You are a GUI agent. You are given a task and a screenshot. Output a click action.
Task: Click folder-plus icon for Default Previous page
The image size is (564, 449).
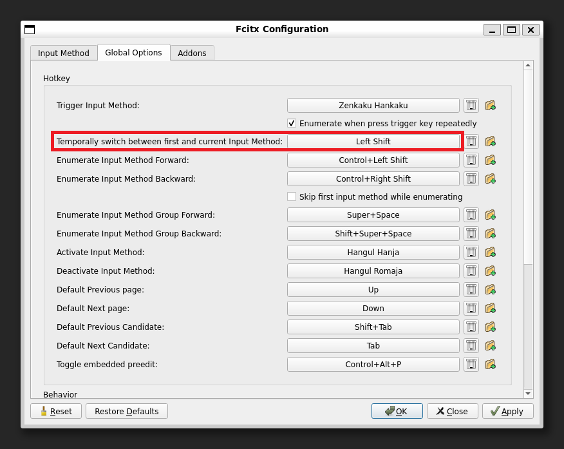(490, 290)
